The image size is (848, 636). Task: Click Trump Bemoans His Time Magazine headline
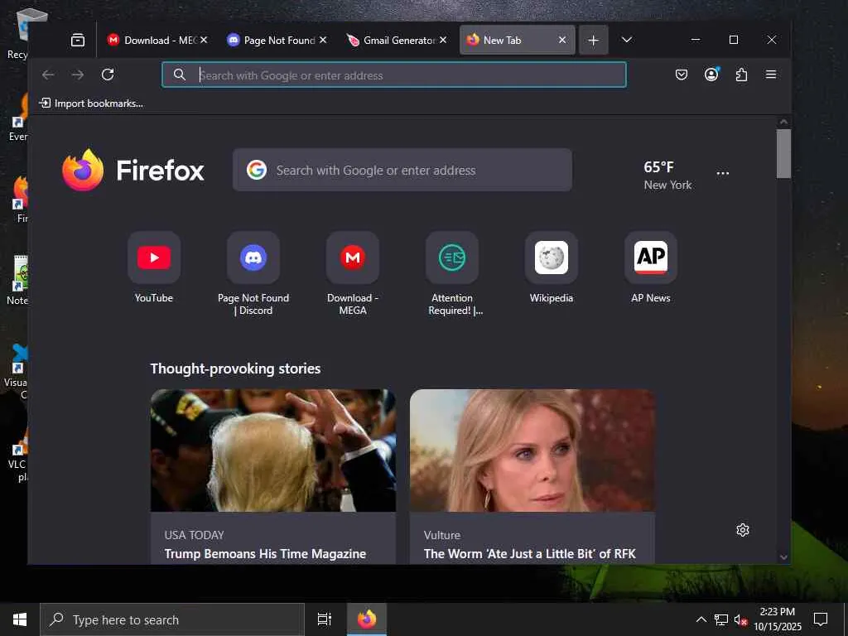pyautogui.click(x=265, y=554)
